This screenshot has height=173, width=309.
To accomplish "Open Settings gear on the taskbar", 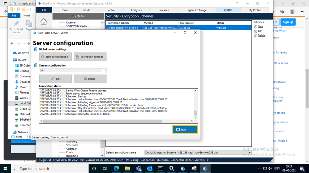I will pos(172,168).
